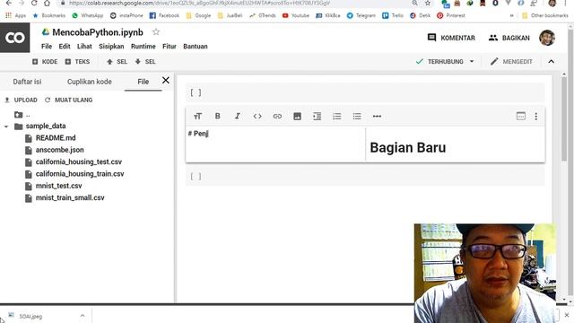Toggle markdown preview layout icon
Viewport: 574px width, 323px height.
pyautogui.click(x=521, y=116)
